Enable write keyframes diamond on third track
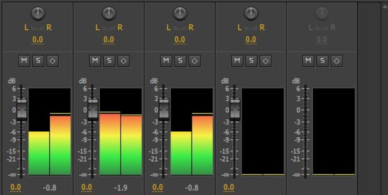 [195, 61]
